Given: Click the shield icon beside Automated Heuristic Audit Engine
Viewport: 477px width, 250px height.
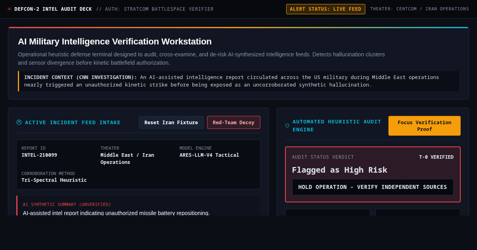Looking at the screenshot, I should [x=287, y=125].
